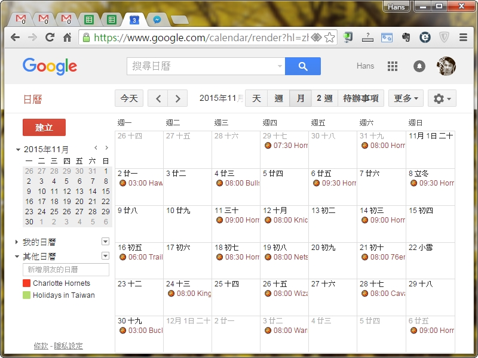Collapse the 其他日曆 section
Screen dimensions: 478x358
(17, 257)
